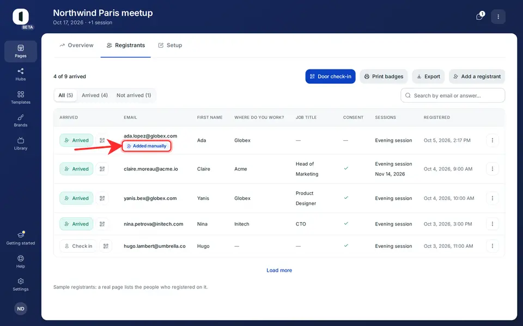Toggle Arrived status for Ada

tap(76, 140)
